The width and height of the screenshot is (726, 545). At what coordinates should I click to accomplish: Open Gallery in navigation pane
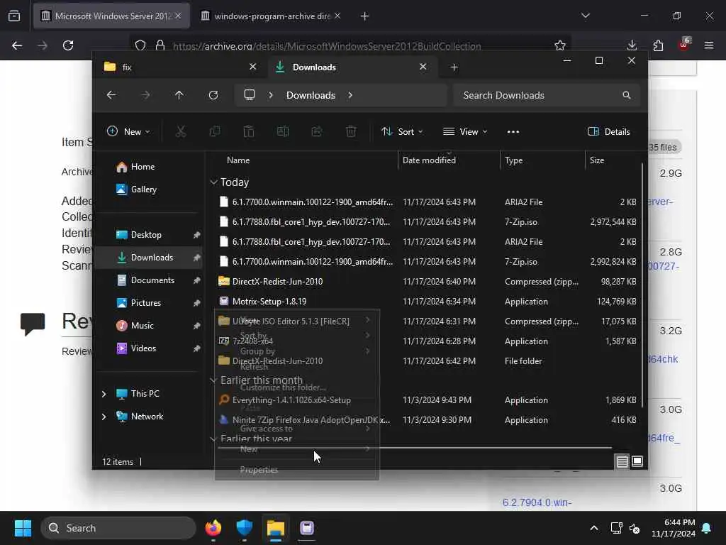coord(143,189)
